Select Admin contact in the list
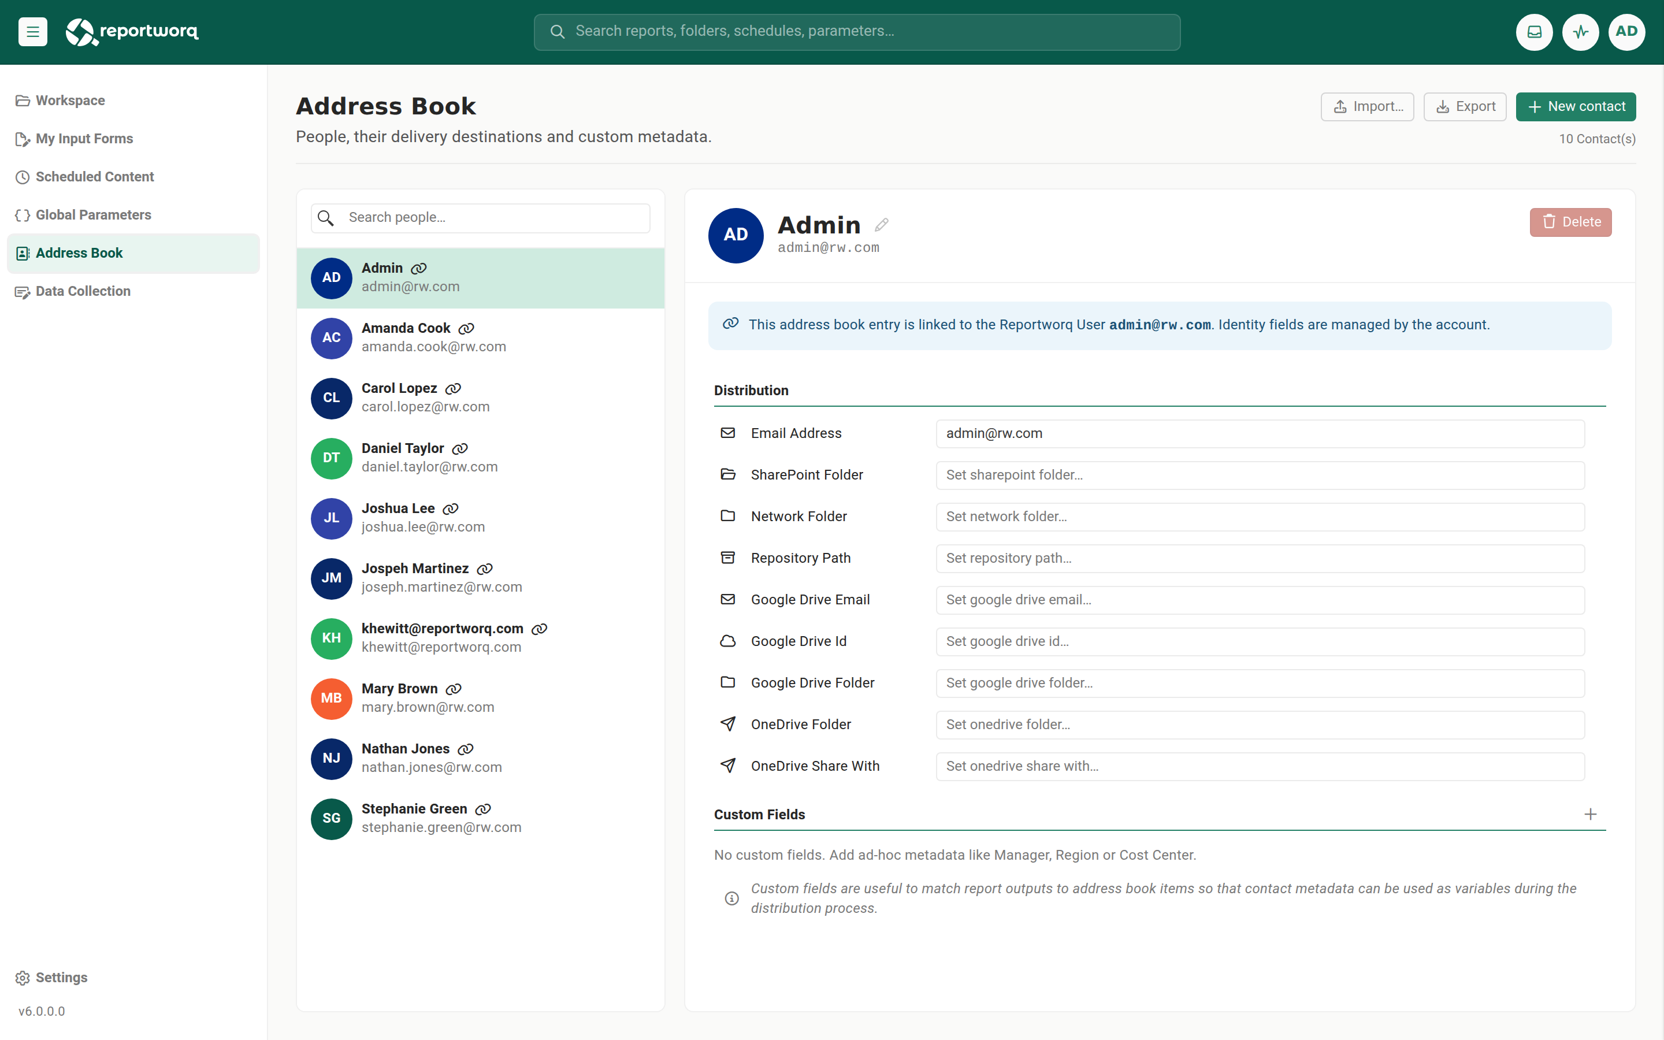 (480, 278)
